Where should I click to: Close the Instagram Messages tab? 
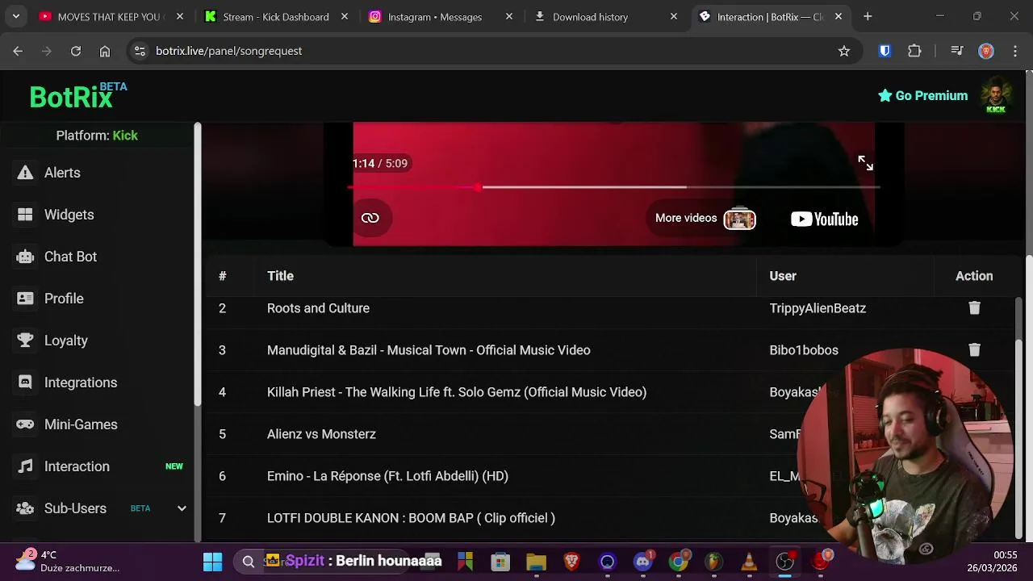(509, 16)
